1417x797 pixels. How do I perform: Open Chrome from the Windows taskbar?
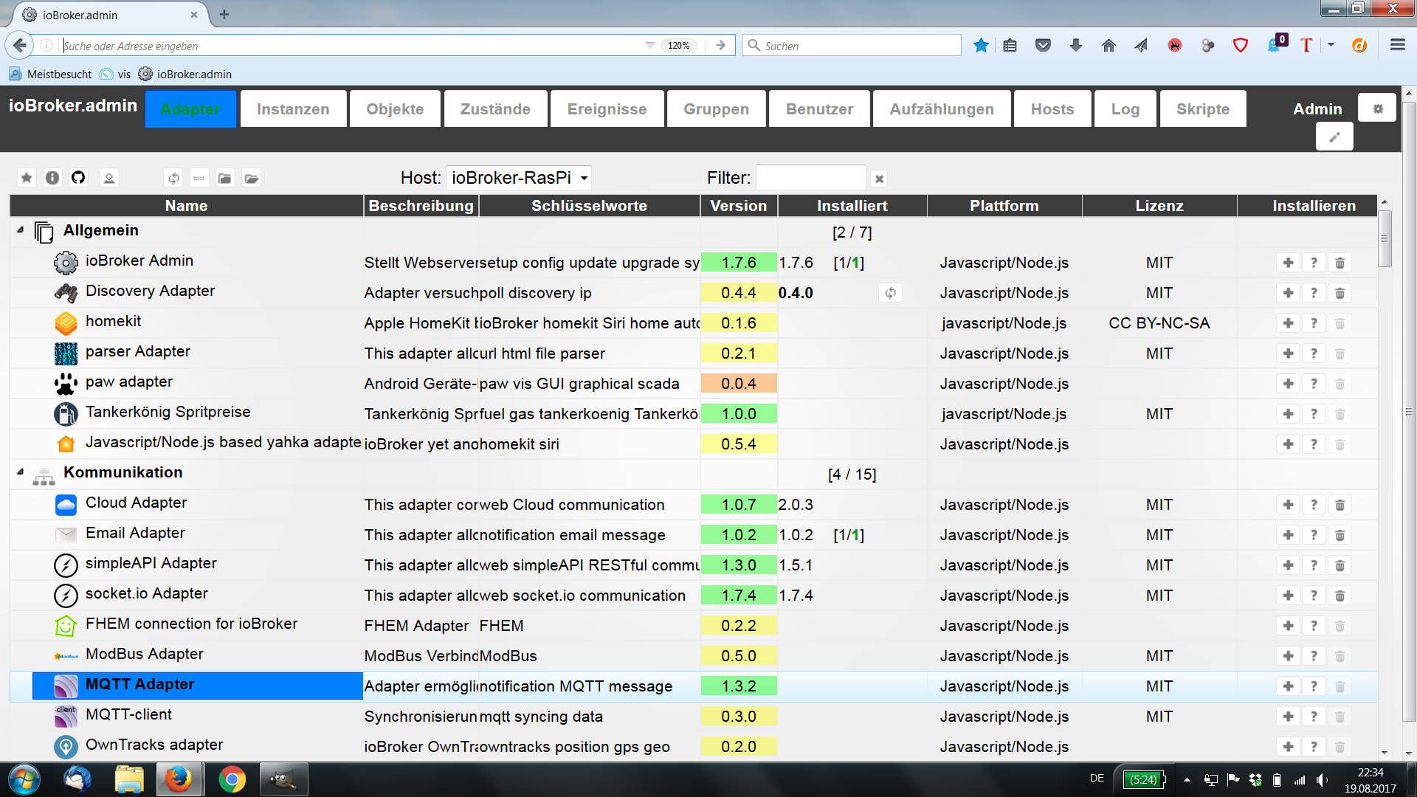[x=232, y=779]
